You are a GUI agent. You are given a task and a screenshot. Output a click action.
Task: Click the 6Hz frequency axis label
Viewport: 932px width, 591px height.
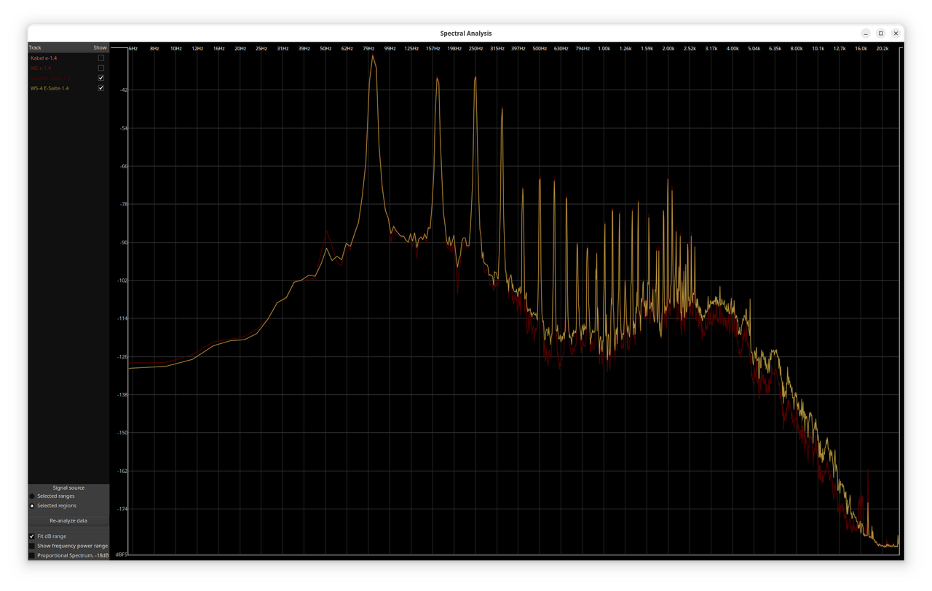[133, 49]
